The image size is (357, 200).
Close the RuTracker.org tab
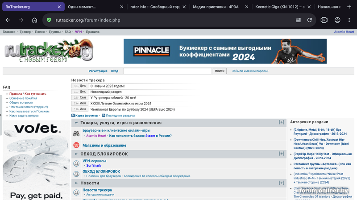point(59,7)
